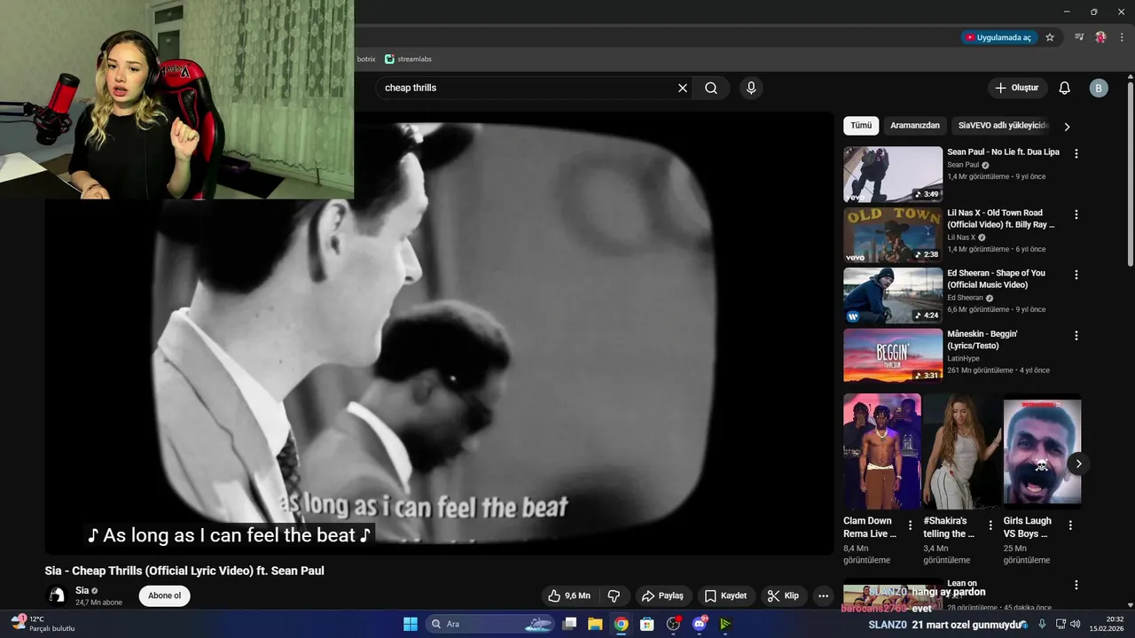1135x638 pixels.
Task: Open the Girls Laugh VS Boys short
Action: (1042, 452)
